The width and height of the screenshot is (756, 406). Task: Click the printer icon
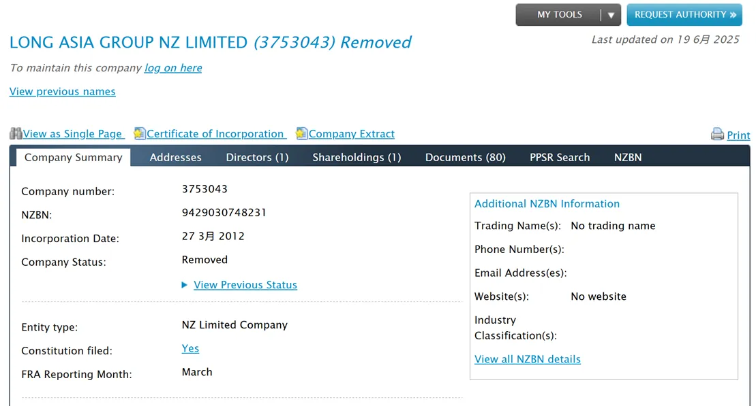[717, 134]
